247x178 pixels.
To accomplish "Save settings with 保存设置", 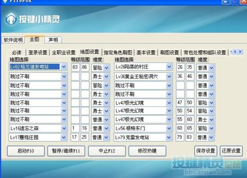I will (206, 151).
